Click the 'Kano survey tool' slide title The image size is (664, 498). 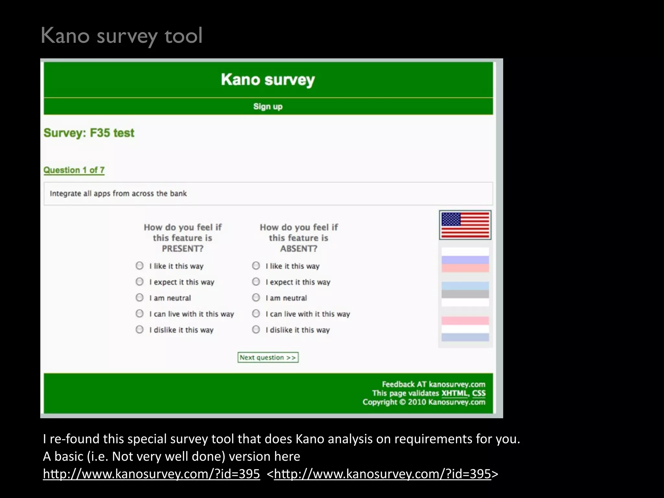(122, 36)
